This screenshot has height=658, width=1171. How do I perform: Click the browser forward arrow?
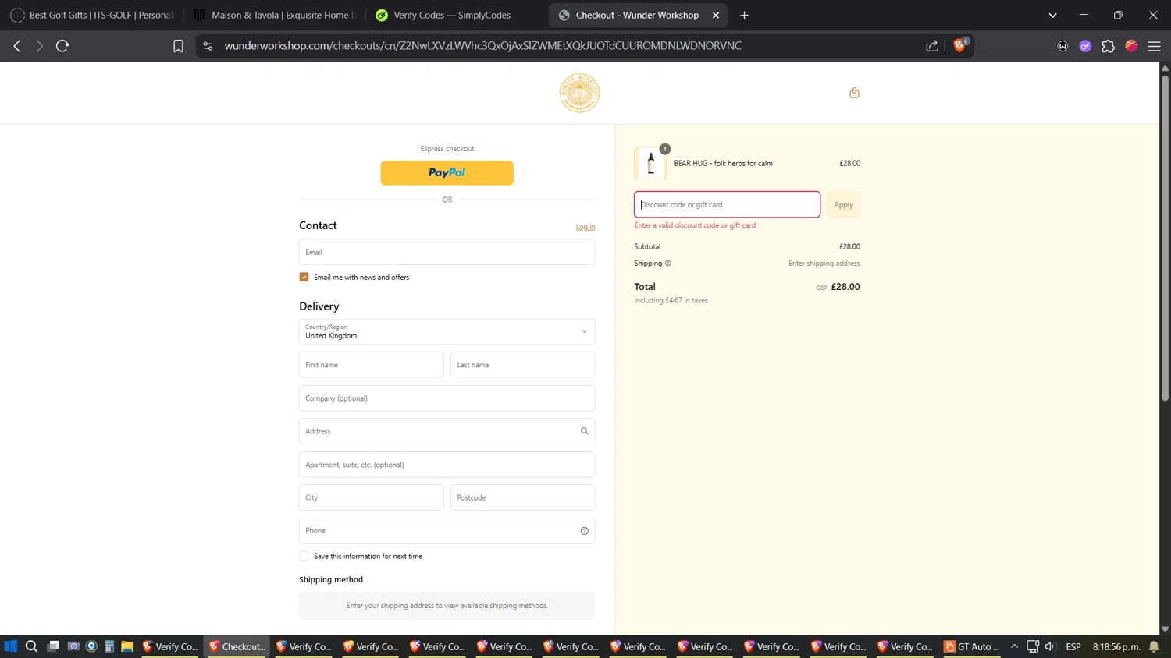click(40, 46)
